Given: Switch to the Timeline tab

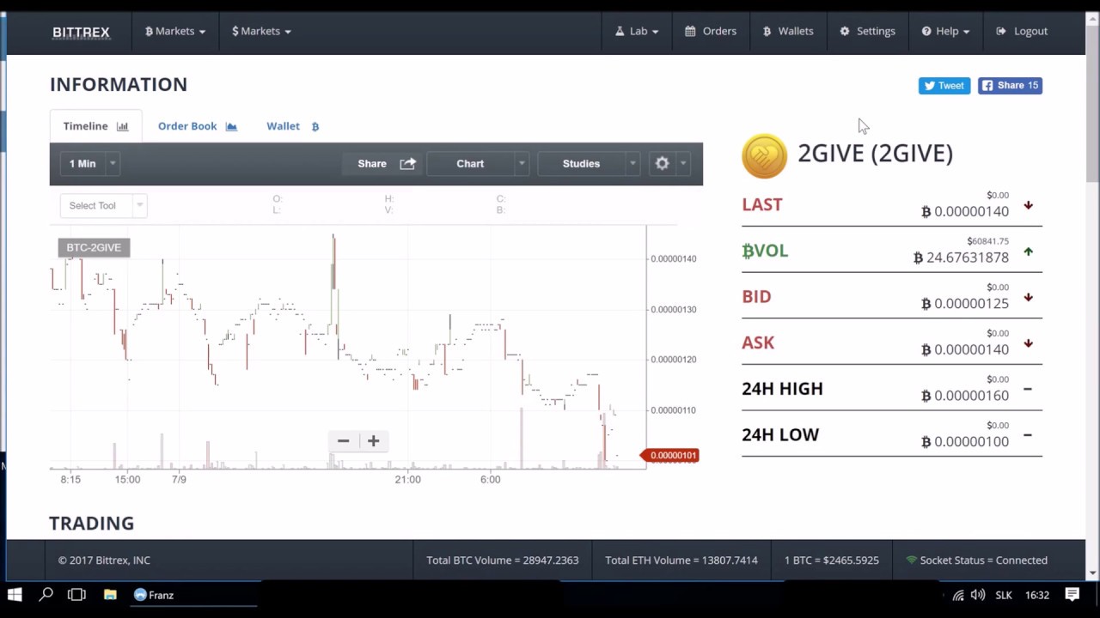Looking at the screenshot, I should [x=95, y=126].
